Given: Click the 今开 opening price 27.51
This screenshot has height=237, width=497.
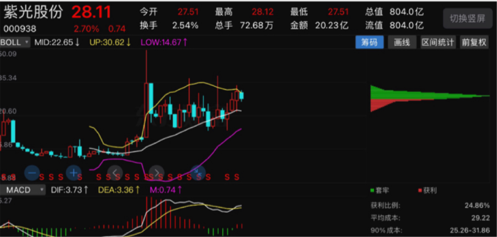Looking at the screenshot, I should (x=188, y=12).
